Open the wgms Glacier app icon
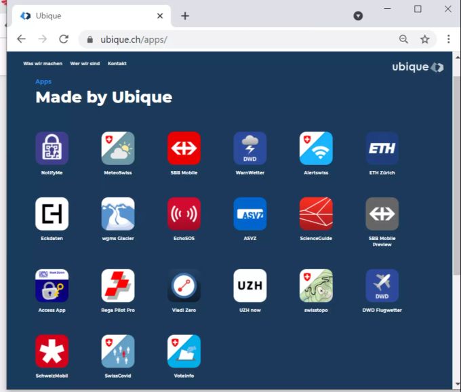This screenshot has height=392, width=461. click(118, 214)
